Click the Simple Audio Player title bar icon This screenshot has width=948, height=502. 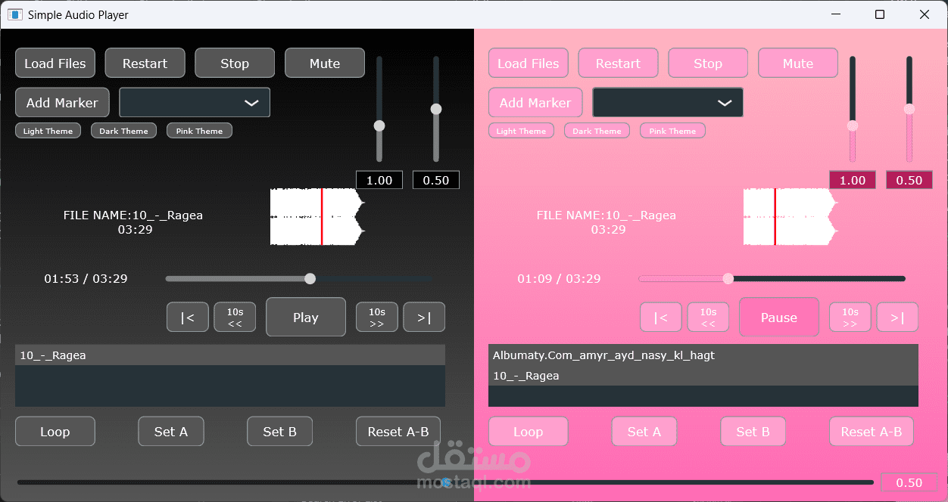coord(14,14)
